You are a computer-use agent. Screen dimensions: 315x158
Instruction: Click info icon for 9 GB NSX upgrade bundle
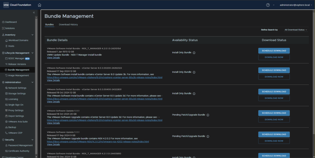(208, 136)
